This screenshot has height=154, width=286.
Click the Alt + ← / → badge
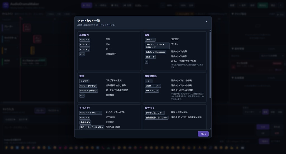coord(152,91)
